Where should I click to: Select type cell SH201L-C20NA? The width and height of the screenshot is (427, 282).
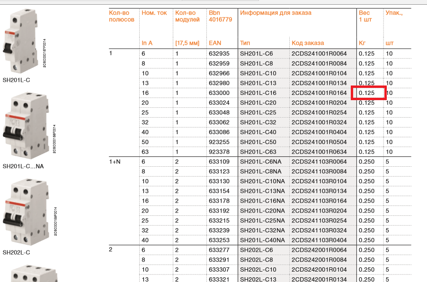point(263,211)
